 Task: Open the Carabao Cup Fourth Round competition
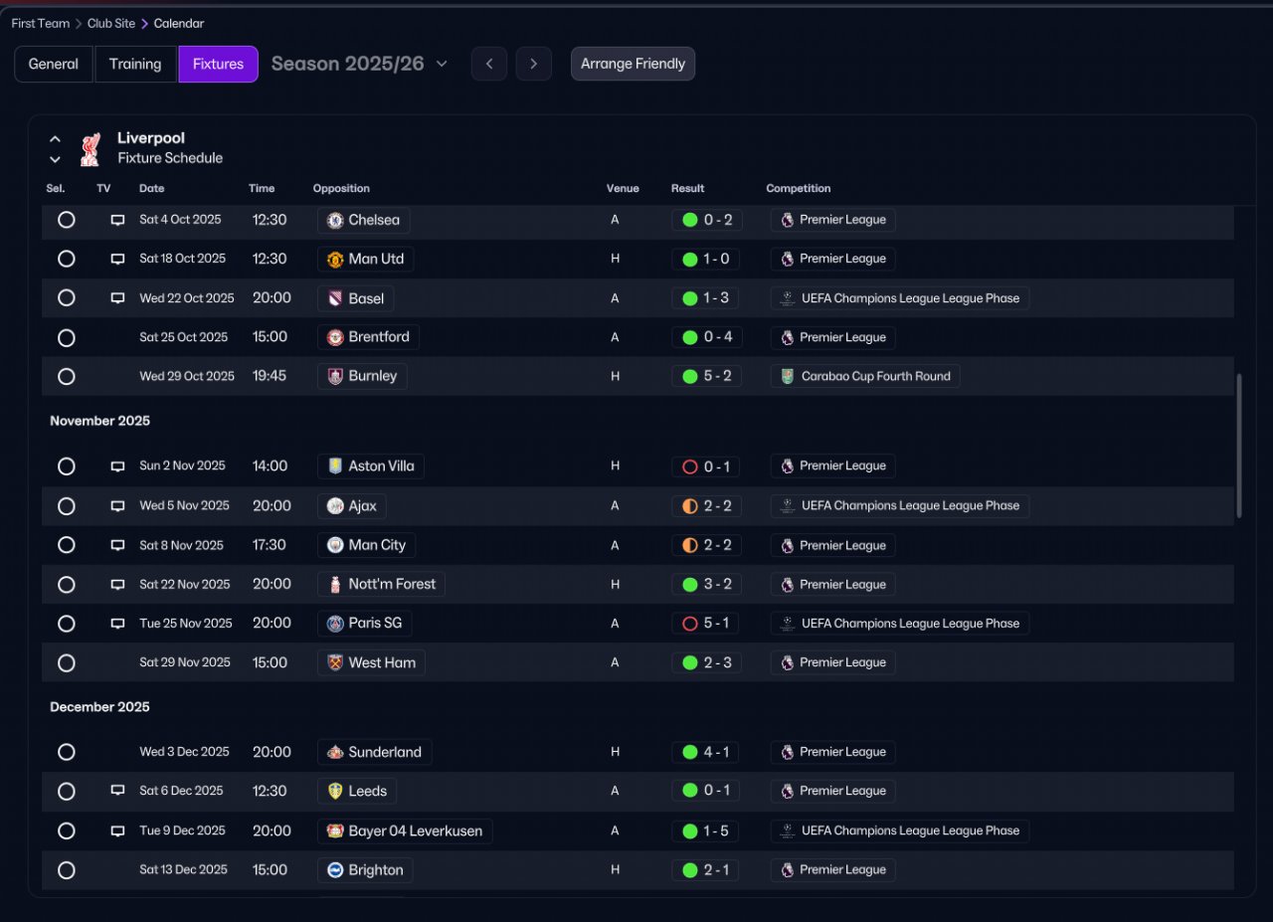coord(865,376)
